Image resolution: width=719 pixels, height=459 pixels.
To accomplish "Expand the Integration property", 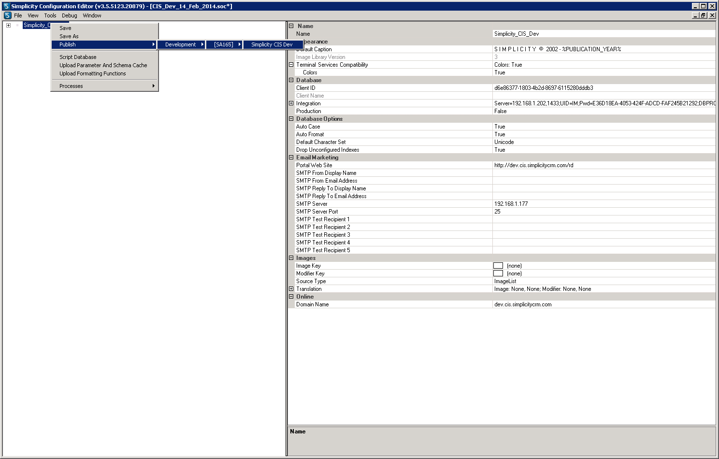I will (291, 103).
